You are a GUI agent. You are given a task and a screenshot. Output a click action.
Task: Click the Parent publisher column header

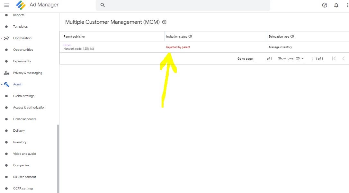[74, 37]
